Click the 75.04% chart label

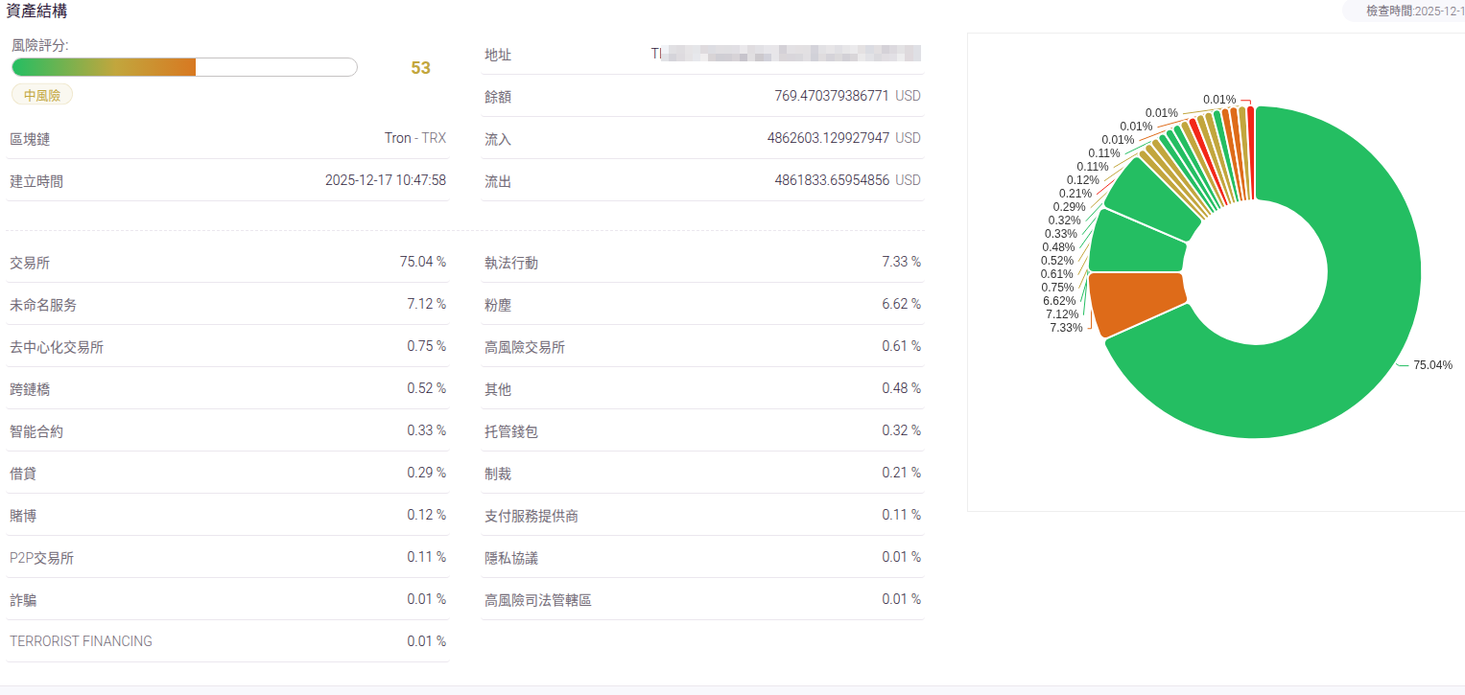(x=1432, y=365)
